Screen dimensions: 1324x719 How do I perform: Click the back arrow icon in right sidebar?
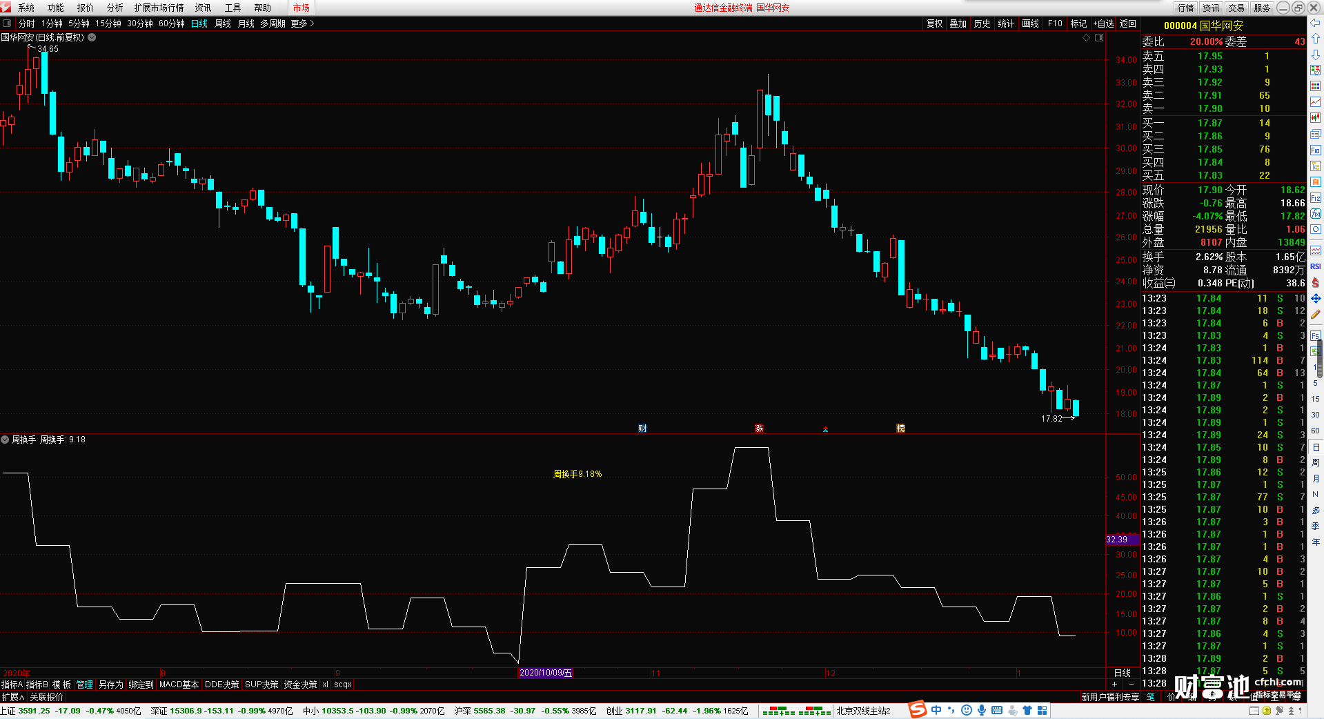(x=1315, y=23)
